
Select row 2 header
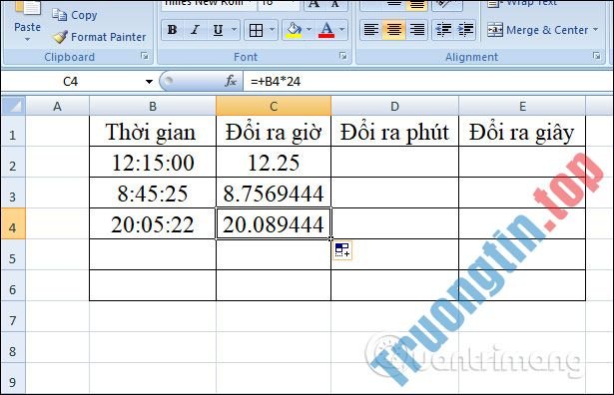pyautogui.click(x=13, y=163)
